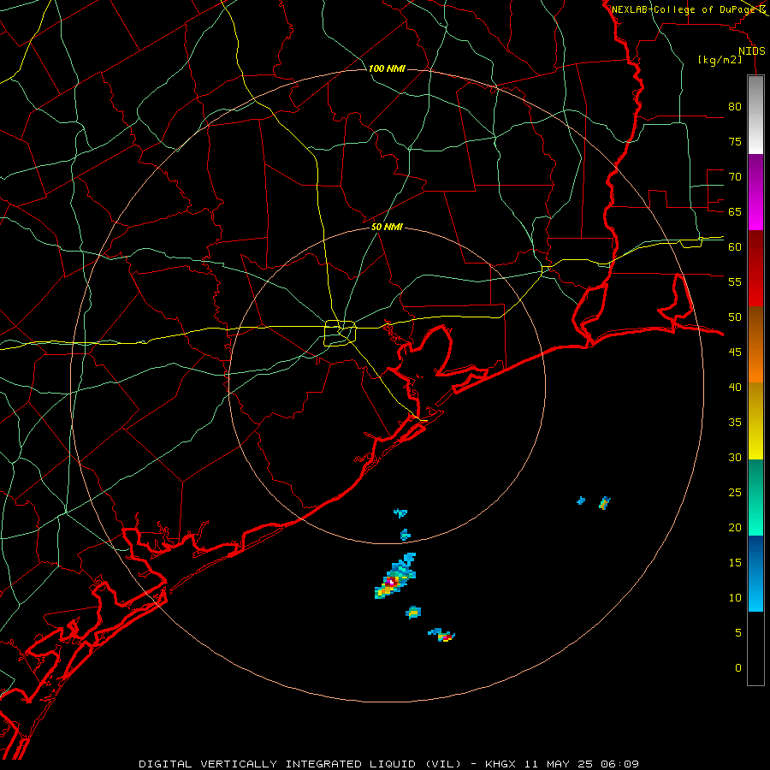The image size is (770, 770).
Task: Click scale value 55
Action: (x=735, y=281)
